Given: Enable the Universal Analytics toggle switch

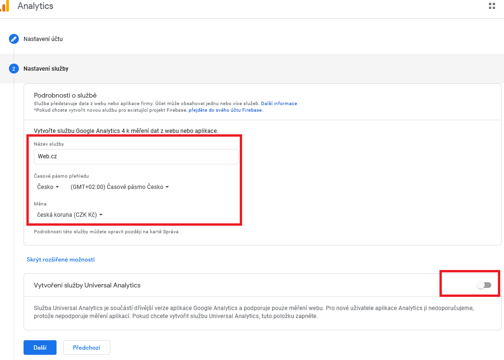Looking at the screenshot, I should (x=484, y=285).
